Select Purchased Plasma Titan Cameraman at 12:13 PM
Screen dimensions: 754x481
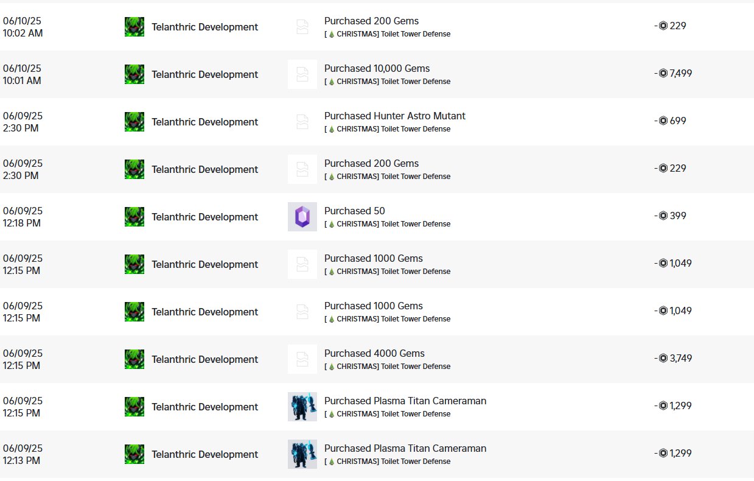click(x=405, y=448)
